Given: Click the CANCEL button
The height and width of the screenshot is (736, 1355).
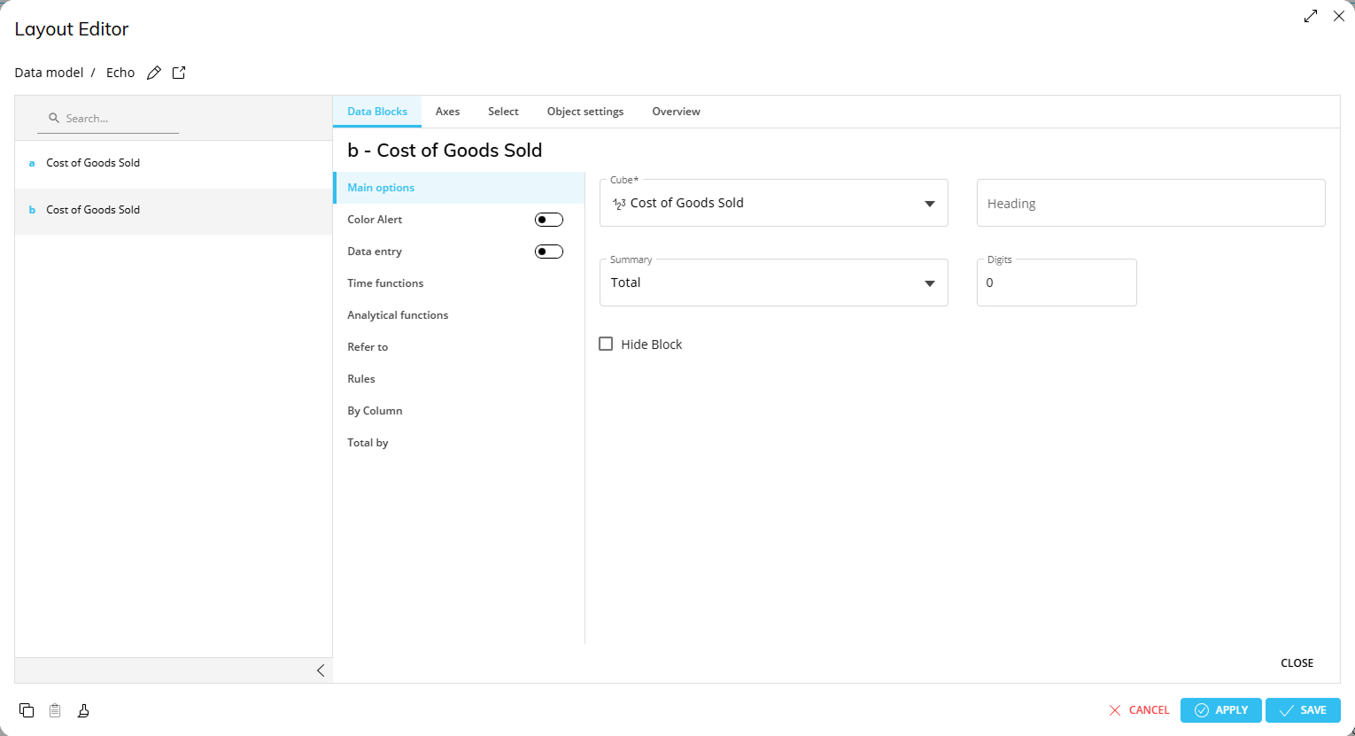Looking at the screenshot, I should click(x=1139, y=710).
